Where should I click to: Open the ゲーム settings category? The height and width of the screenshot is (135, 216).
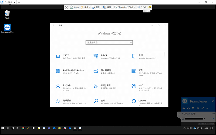point(147,88)
